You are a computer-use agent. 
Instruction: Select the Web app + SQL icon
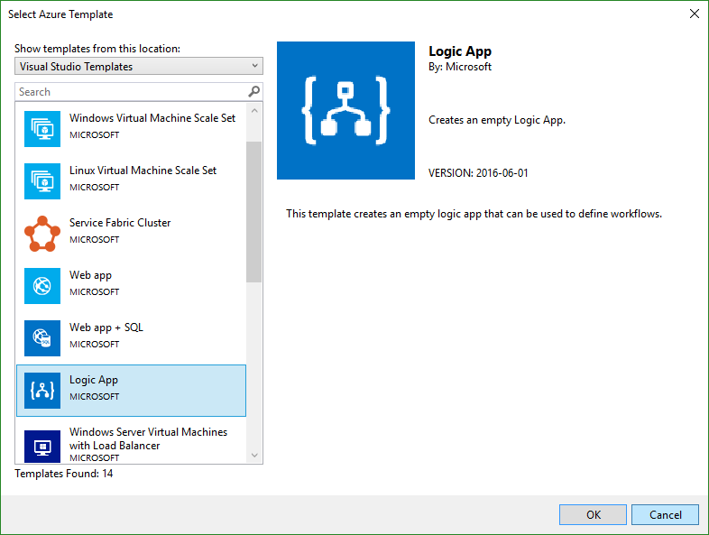pyautogui.click(x=42, y=338)
